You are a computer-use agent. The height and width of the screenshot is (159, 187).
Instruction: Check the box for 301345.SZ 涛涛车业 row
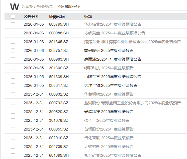pos(13,42)
